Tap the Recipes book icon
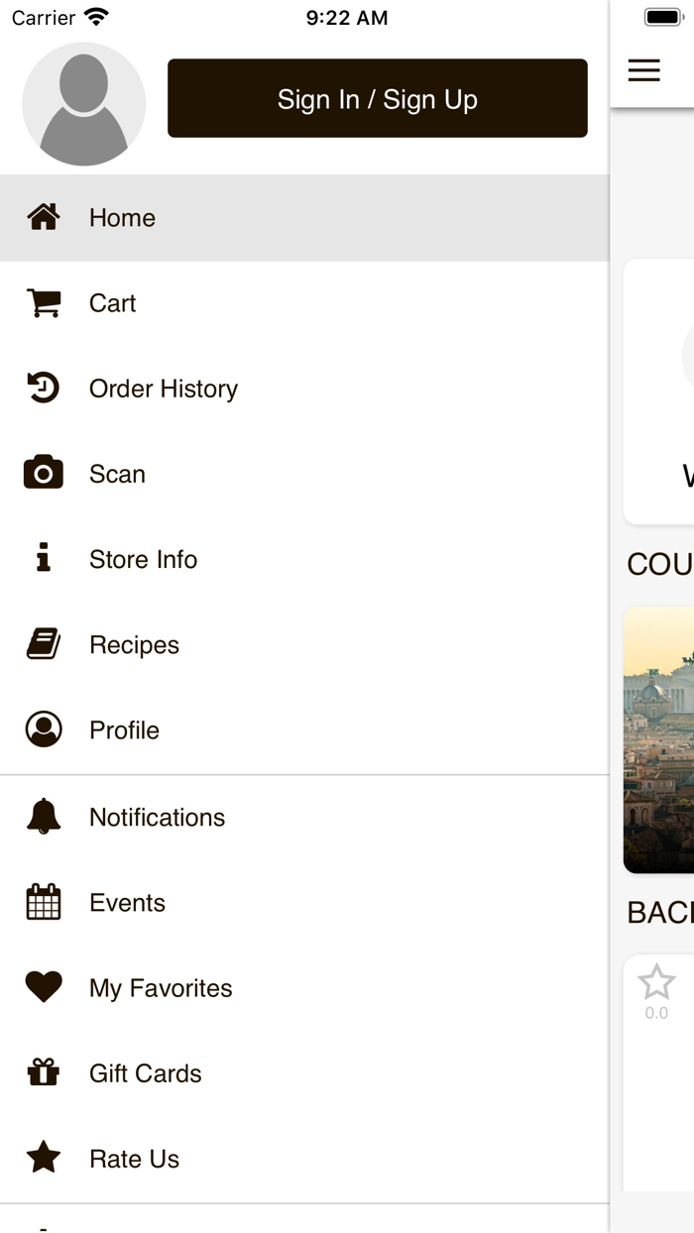 (44, 644)
